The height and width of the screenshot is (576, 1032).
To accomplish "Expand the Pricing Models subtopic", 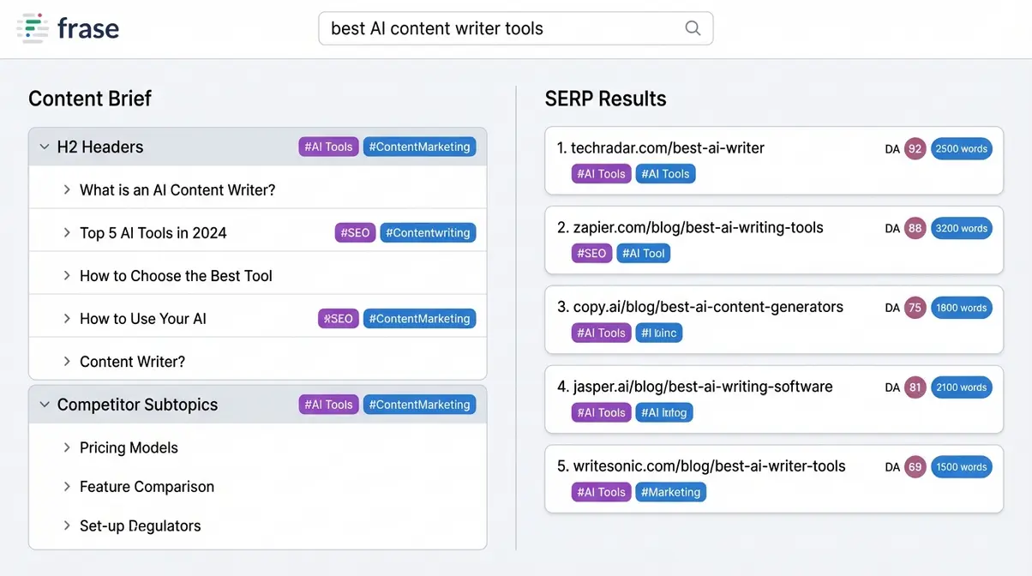I will pyautogui.click(x=68, y=447).
